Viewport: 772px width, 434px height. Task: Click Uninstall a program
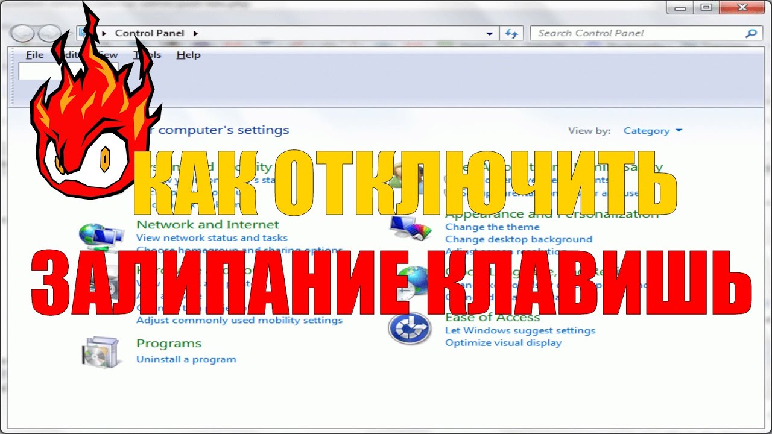[x=186, y=359]
